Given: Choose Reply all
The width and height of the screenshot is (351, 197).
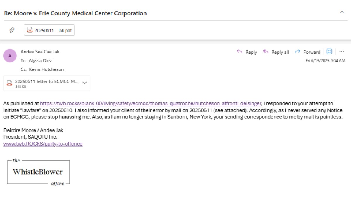Looking at the screenshot, I should (x=276, y=52).
